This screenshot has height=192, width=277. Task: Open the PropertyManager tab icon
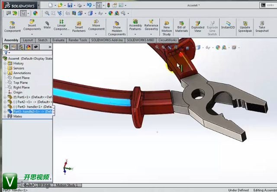pos(13,47)
